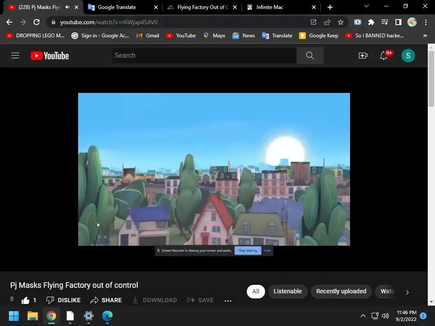Image resolution: width=435 pixels, height=326 pixels.
Task: Open File Explorer from the taskbar
Action: pos(32,316)
